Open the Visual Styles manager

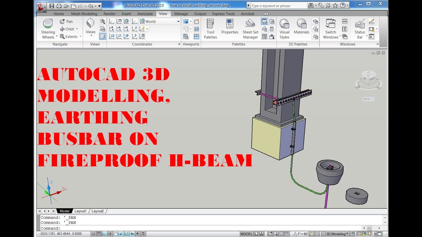tap(285, 29)
